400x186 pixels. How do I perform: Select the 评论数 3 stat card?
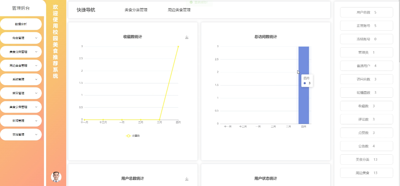point(366,119)
